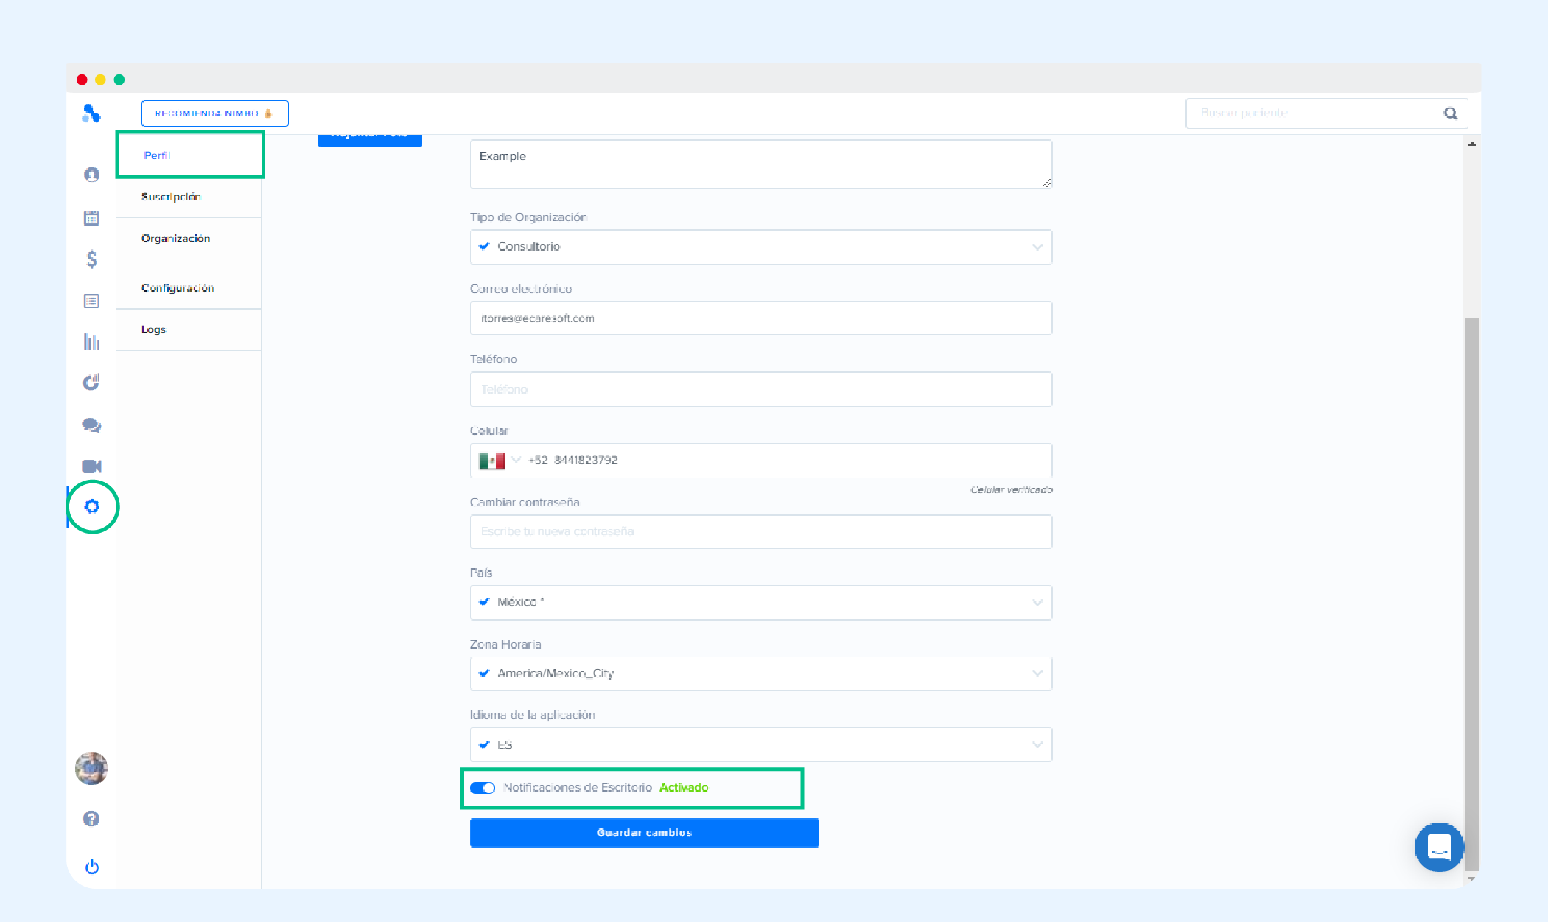Screen dimensions: 1548x922
Task: Click the power logout icon
Action: coord(91,867)
